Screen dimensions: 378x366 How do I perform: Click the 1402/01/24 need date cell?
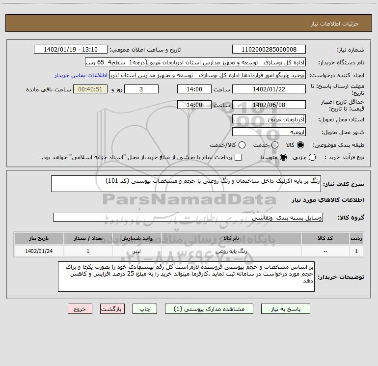tap(39, 251)
